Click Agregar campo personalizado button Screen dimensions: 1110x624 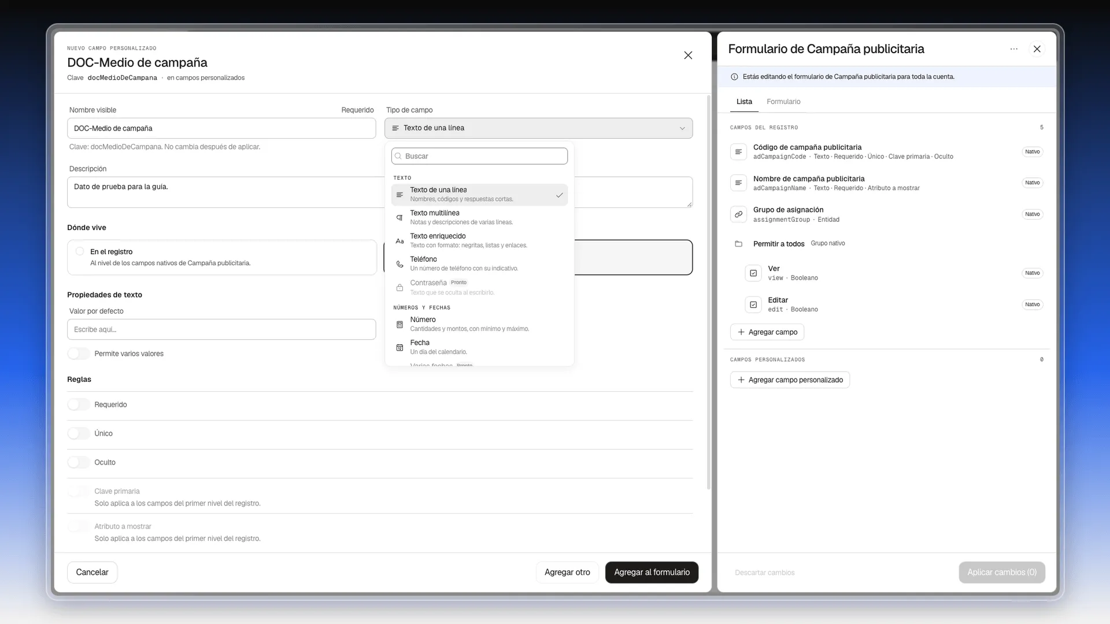[x=790, y=380]
